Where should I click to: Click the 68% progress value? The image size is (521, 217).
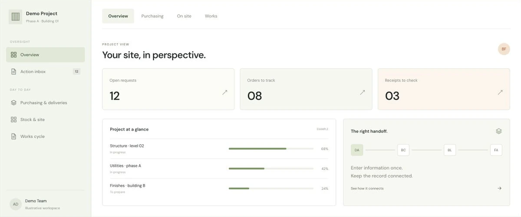click(325, 149)
